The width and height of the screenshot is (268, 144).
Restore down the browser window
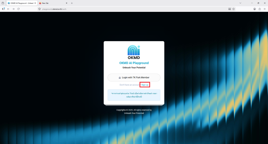tap(258, 3)
